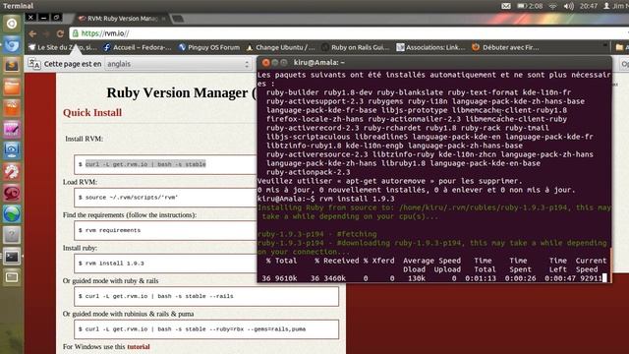
Task: Open the orange file manager dock icon
Action: [x=12, y=87]
